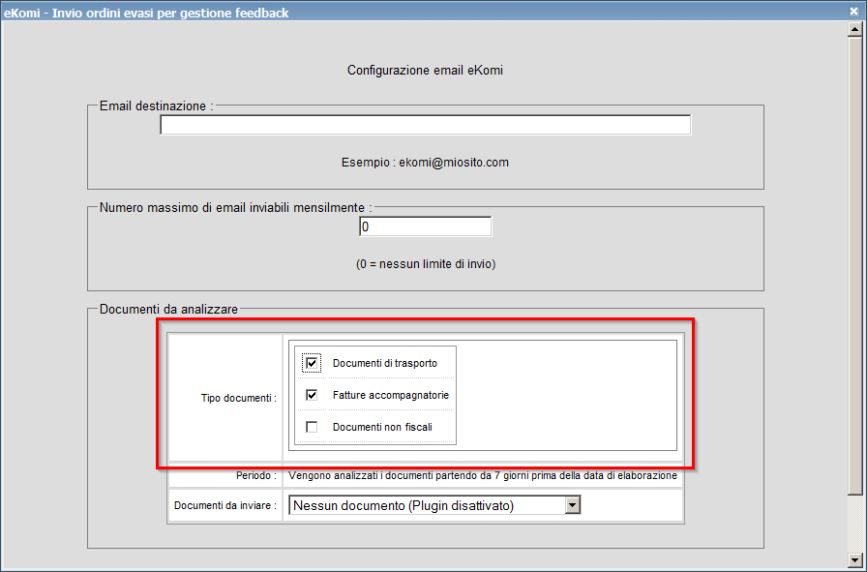Uncheck the Documenti di trasporto checkbox
This screenshot has height=572, width=867.
click(x=312, y=363)
